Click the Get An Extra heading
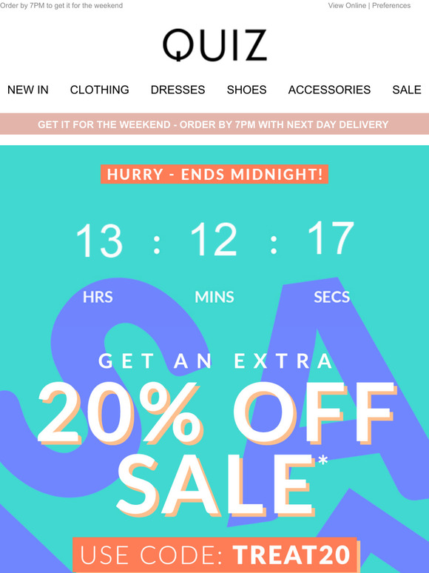The image size is (429, 573). 215,361
